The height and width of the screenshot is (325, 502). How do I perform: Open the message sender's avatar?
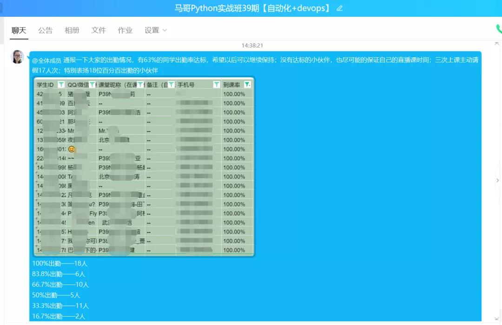pyautogui.click(x=18, y=57)
